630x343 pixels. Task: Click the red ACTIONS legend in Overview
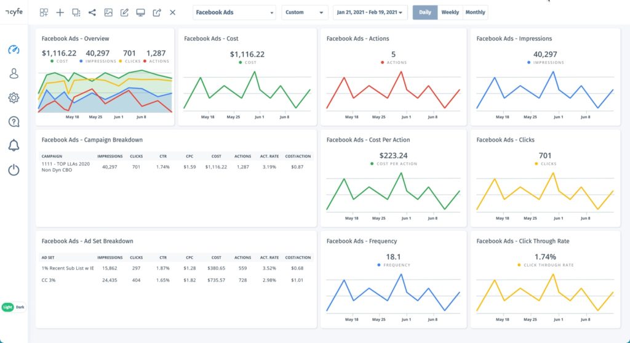point(156,61)
